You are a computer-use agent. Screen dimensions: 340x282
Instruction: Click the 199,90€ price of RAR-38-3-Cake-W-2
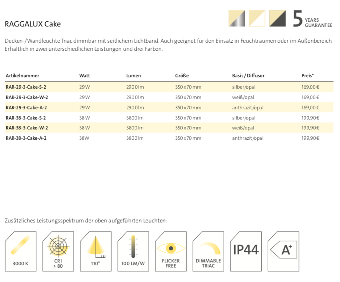point(310,128)
